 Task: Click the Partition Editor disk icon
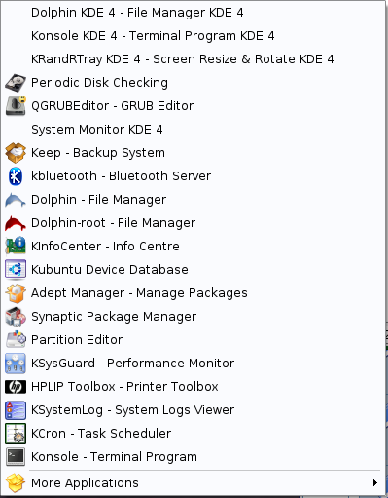(x=16, y=340)
